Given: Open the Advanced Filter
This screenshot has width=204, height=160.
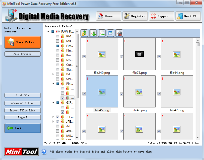Looking at the screenshot, I should (x=23, y=103).
